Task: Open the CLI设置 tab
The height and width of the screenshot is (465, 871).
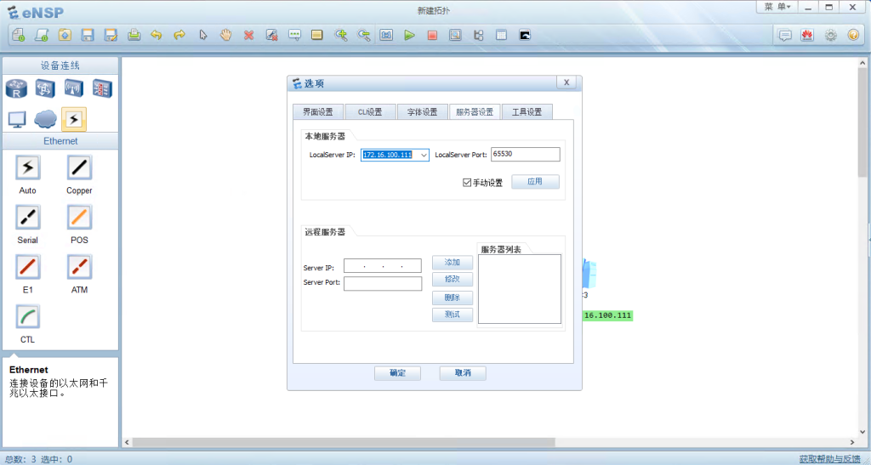Action: [369, 112]
